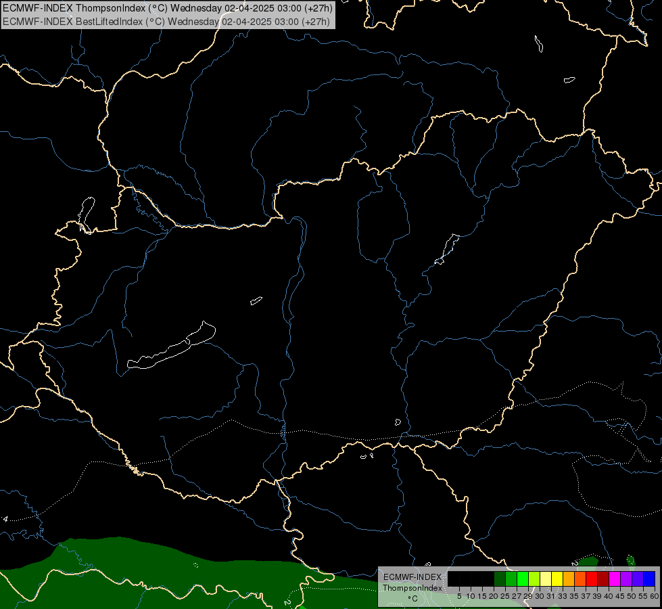Click the legend tick label 35
This screenshot has height=609, width=662.
pos(574,596)
